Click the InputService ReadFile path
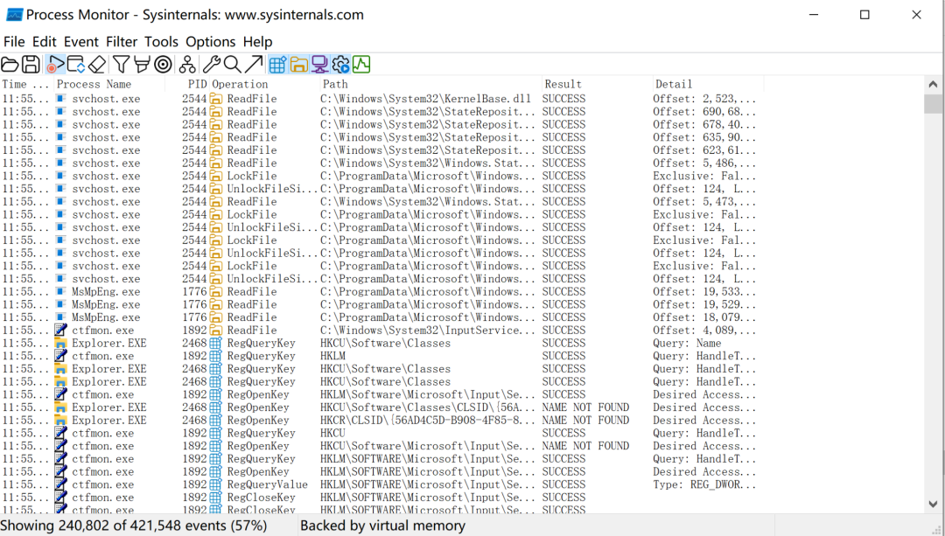The image size is (945, 536). pyautogui.click(x=427, y=330)
